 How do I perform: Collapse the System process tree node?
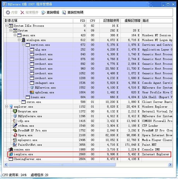point(11,30)
